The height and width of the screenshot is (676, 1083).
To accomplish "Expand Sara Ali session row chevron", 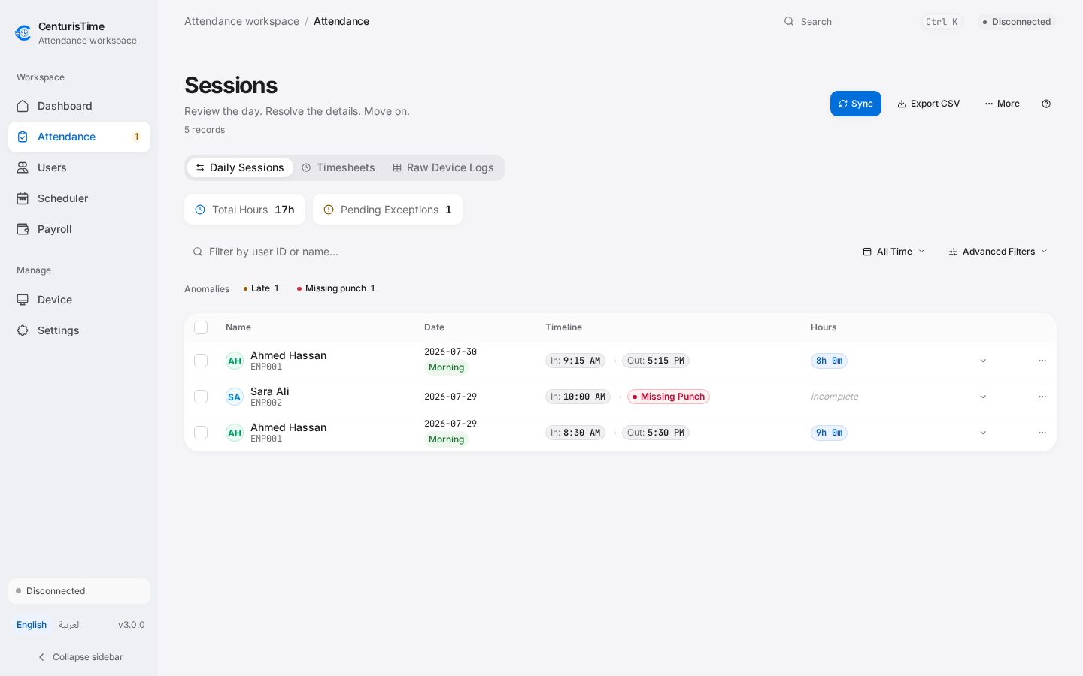I will pyautogui.click(x=983, y=397).
